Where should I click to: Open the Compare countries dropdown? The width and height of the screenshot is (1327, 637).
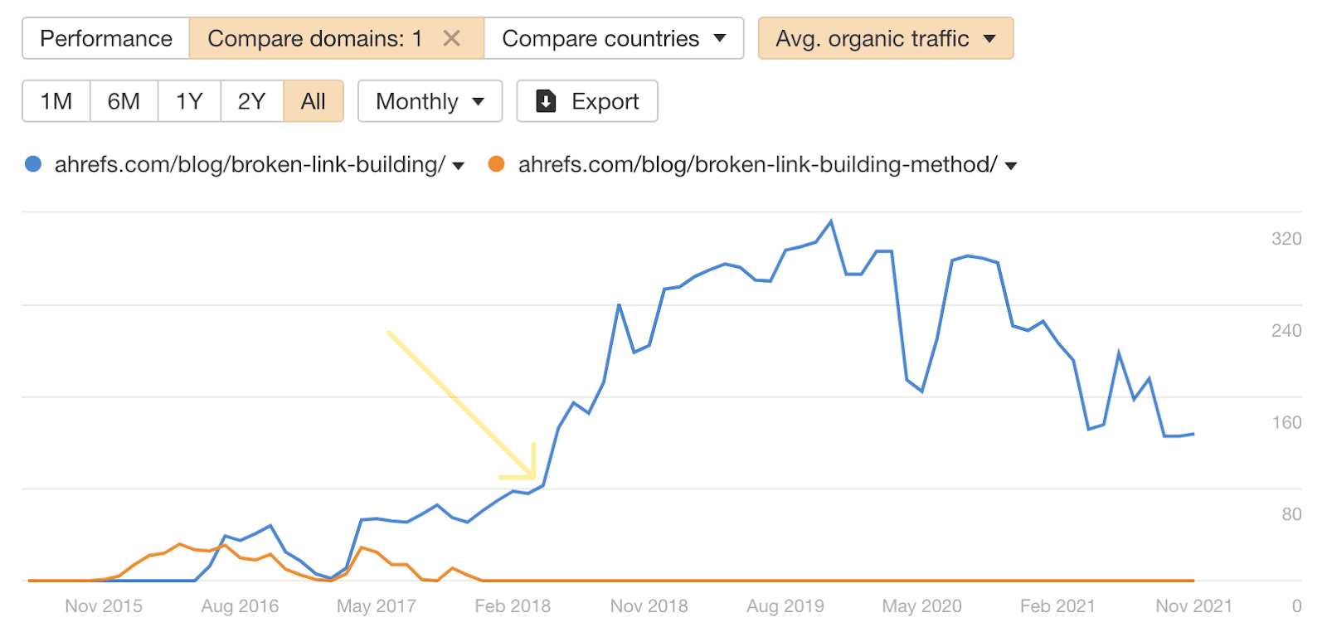[x=614, y=38]
